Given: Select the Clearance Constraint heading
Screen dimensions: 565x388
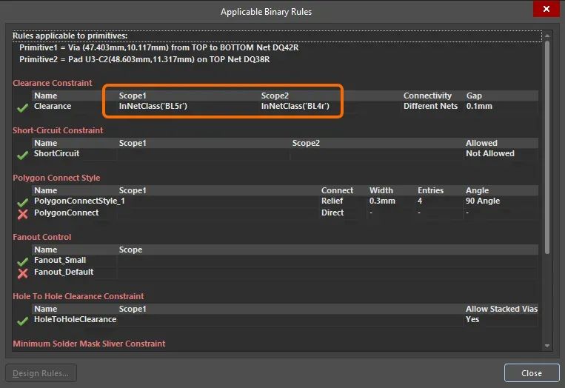Looking at the screenshot, I should point(53,83).
